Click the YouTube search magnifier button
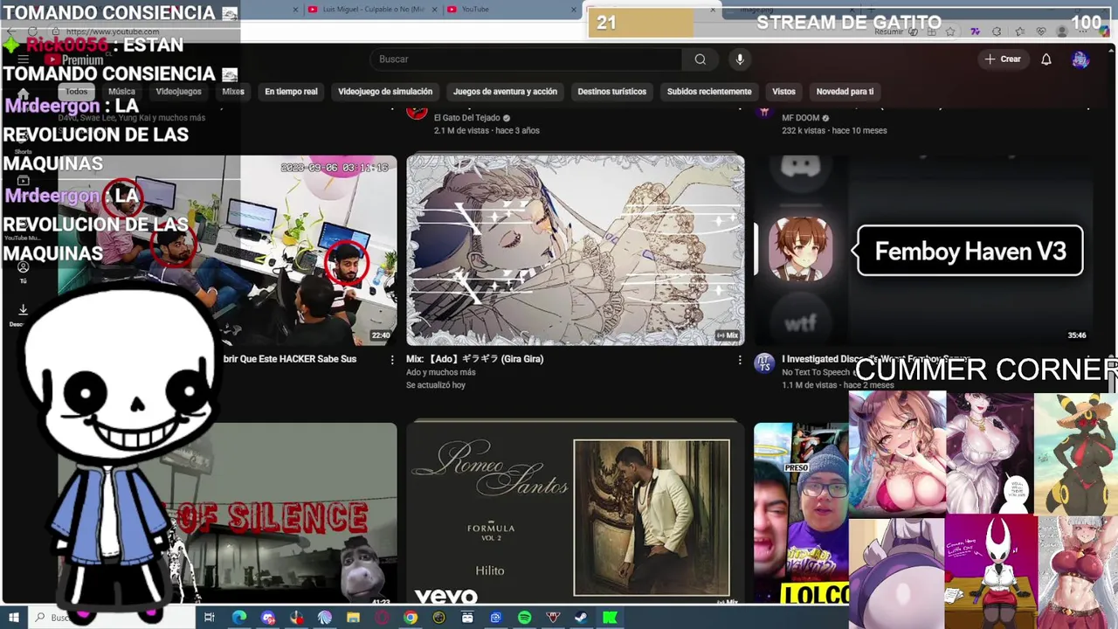This screenshot has width=1118, height=629. pyautogui.click(x=700, y=59)
